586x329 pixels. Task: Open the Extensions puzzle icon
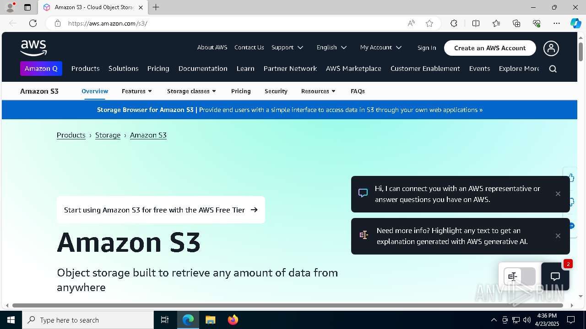[454, 23]
